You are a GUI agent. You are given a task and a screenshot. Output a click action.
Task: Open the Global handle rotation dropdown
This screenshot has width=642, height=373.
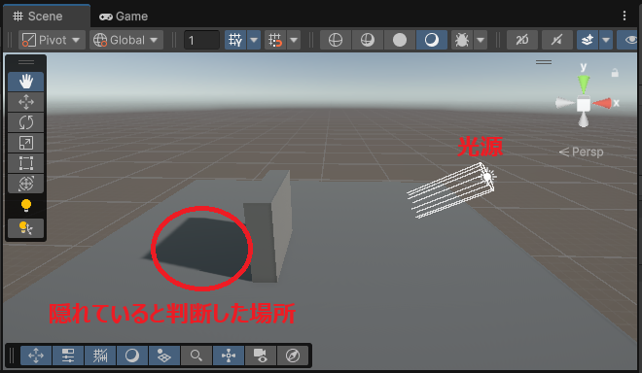126,40
